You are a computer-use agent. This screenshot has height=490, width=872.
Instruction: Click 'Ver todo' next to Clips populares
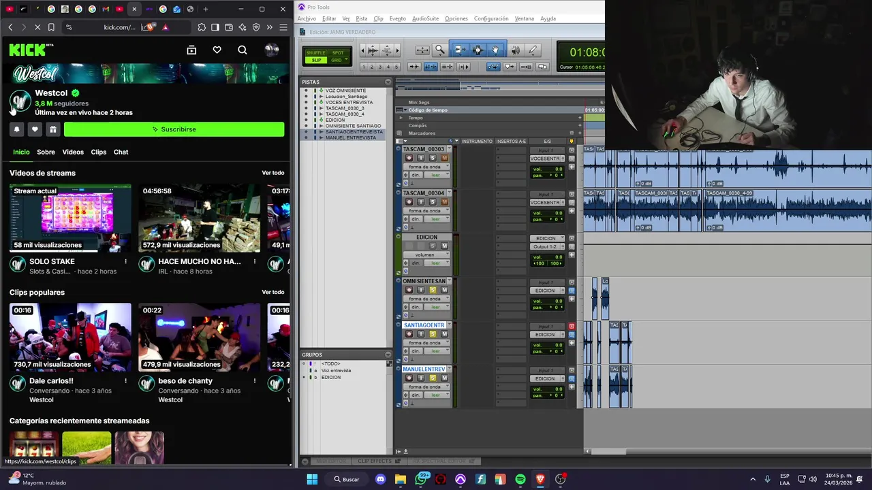(x=273, y=293)
